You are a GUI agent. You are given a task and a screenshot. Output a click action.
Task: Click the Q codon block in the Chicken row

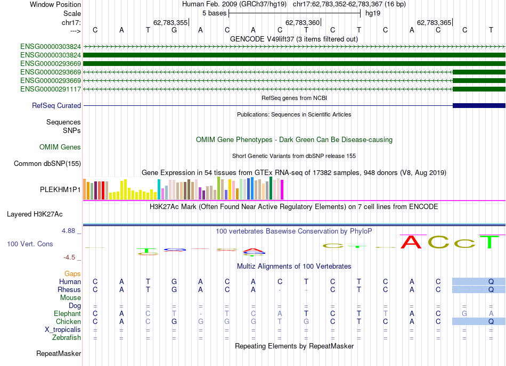[479, 321]
